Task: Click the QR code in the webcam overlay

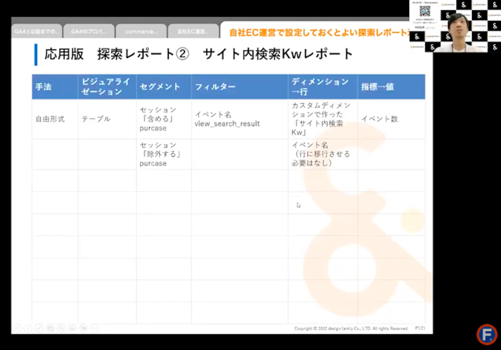Action: click(425, 11)
